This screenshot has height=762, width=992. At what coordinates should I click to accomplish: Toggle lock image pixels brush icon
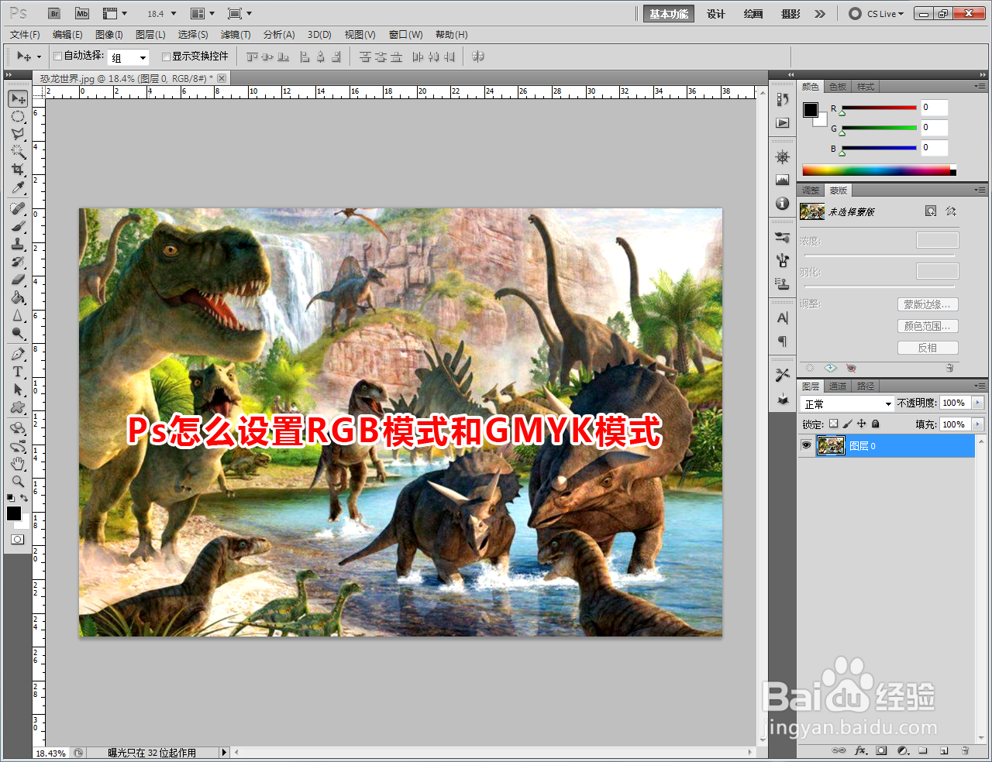[847, 424]
